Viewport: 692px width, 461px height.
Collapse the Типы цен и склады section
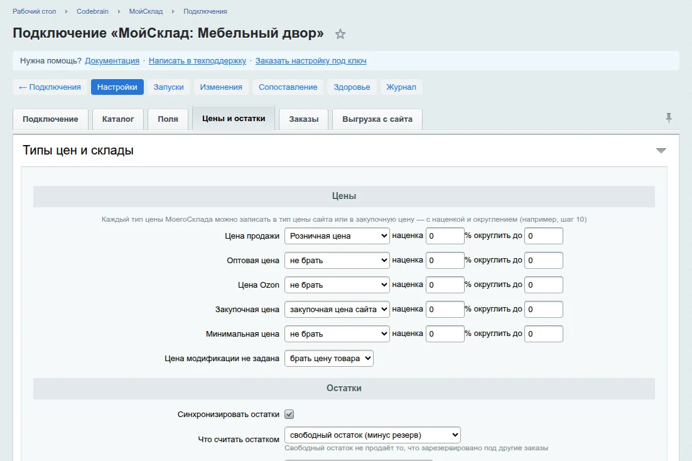(x=661, y=151)
